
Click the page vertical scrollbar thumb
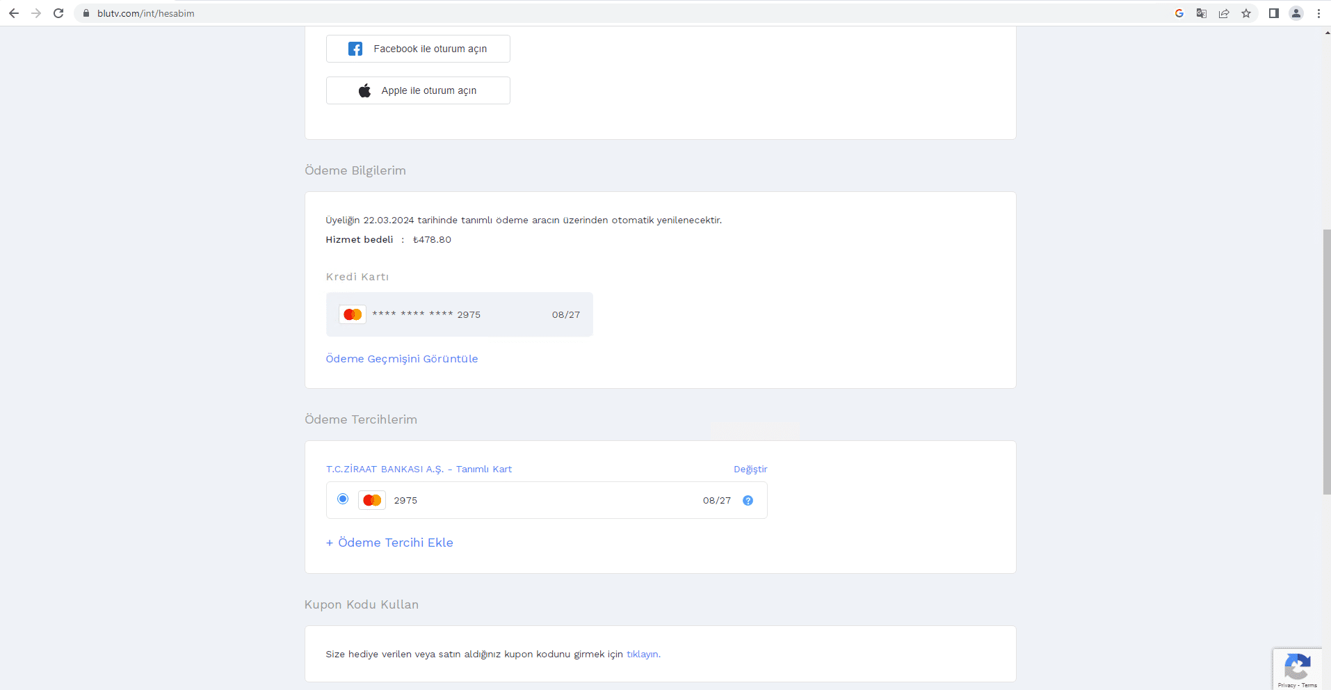click(x=1326, y=362)
